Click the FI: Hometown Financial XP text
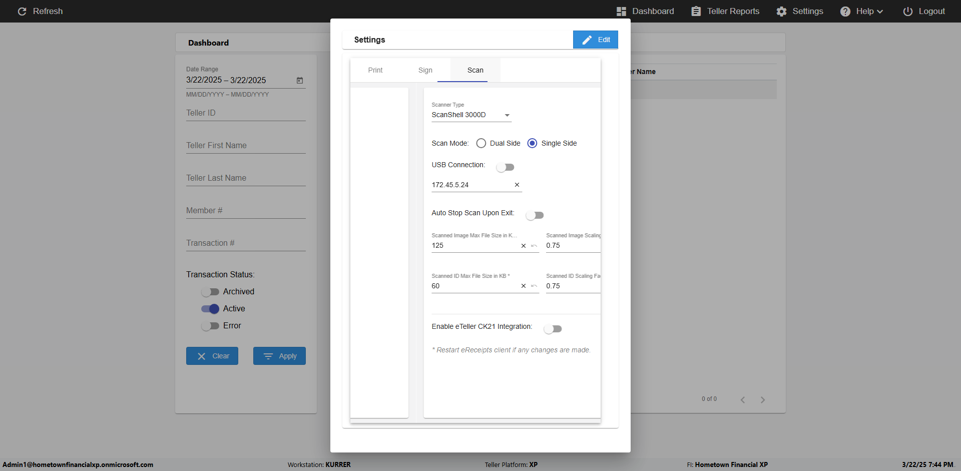 [x=727, y=465]
